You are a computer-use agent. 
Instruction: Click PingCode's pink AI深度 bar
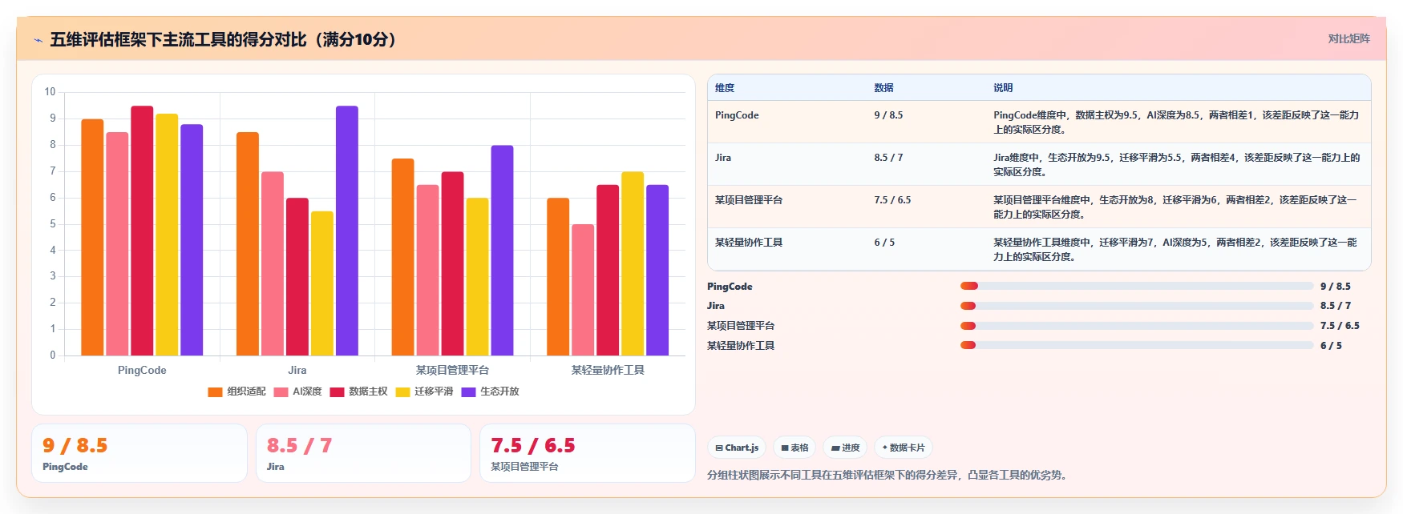pyautogui.click(x=117, y=243)
